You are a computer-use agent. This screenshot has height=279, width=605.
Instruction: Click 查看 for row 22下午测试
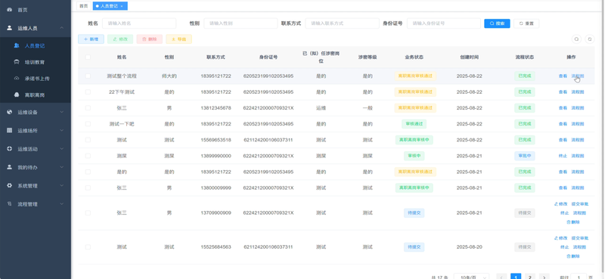(563, 92)
